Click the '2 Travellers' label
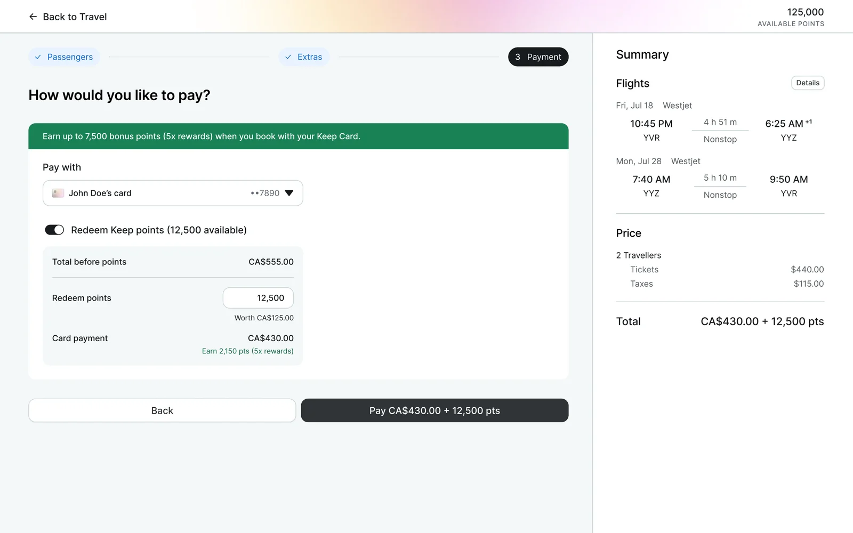This screenshot has width=853, height=533. point(639,255)
